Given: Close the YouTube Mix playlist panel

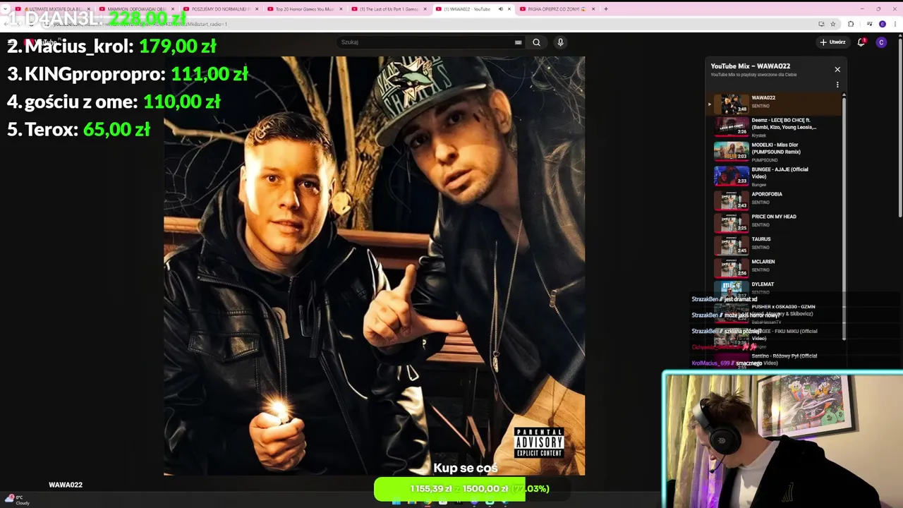Looking at the screenshot, I should (x=837, y=69).
